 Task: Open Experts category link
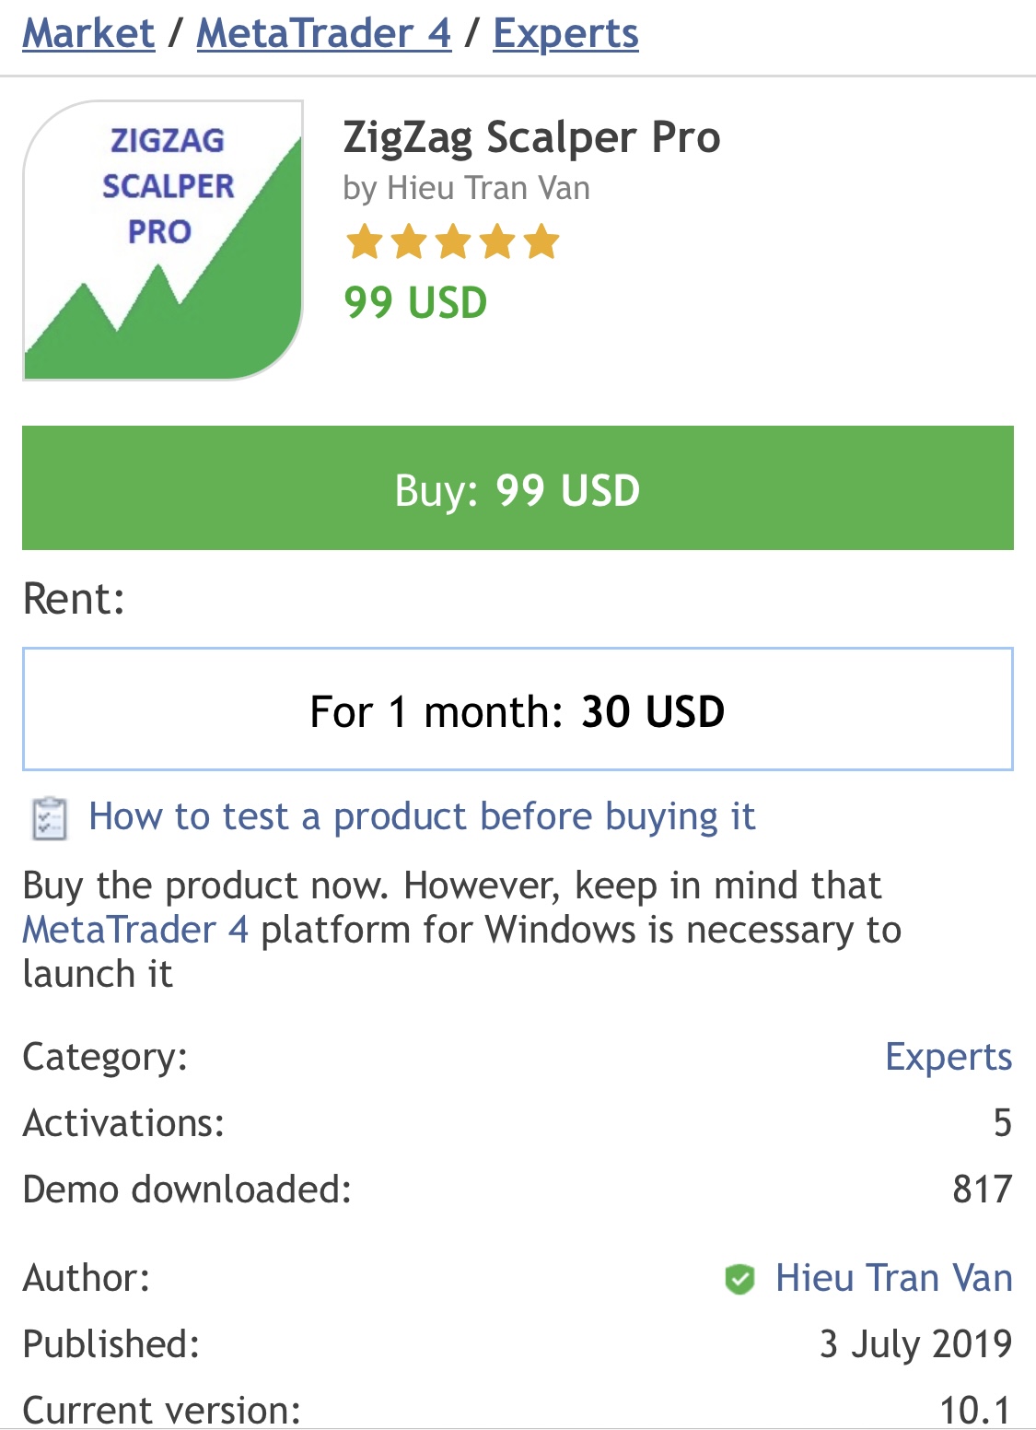949,1057
